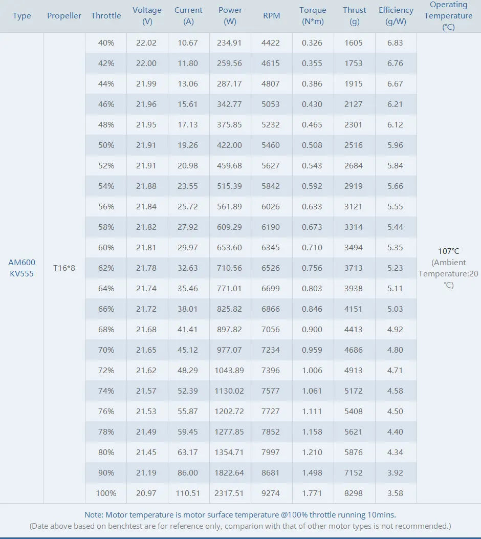This screenshot has width=481, height=539.
Task: Click the Power (W) column header
Action: coord(230,16)
